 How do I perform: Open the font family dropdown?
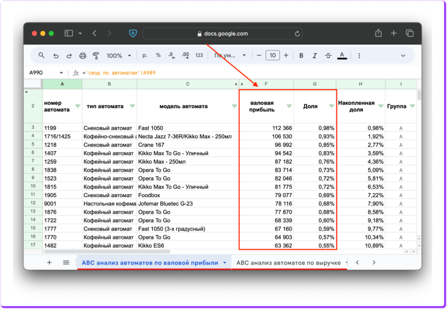click(230, 55)
